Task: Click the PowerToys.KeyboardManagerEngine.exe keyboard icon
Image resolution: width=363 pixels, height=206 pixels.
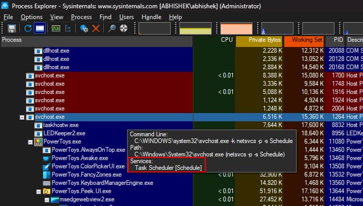Action: point(47,183)
